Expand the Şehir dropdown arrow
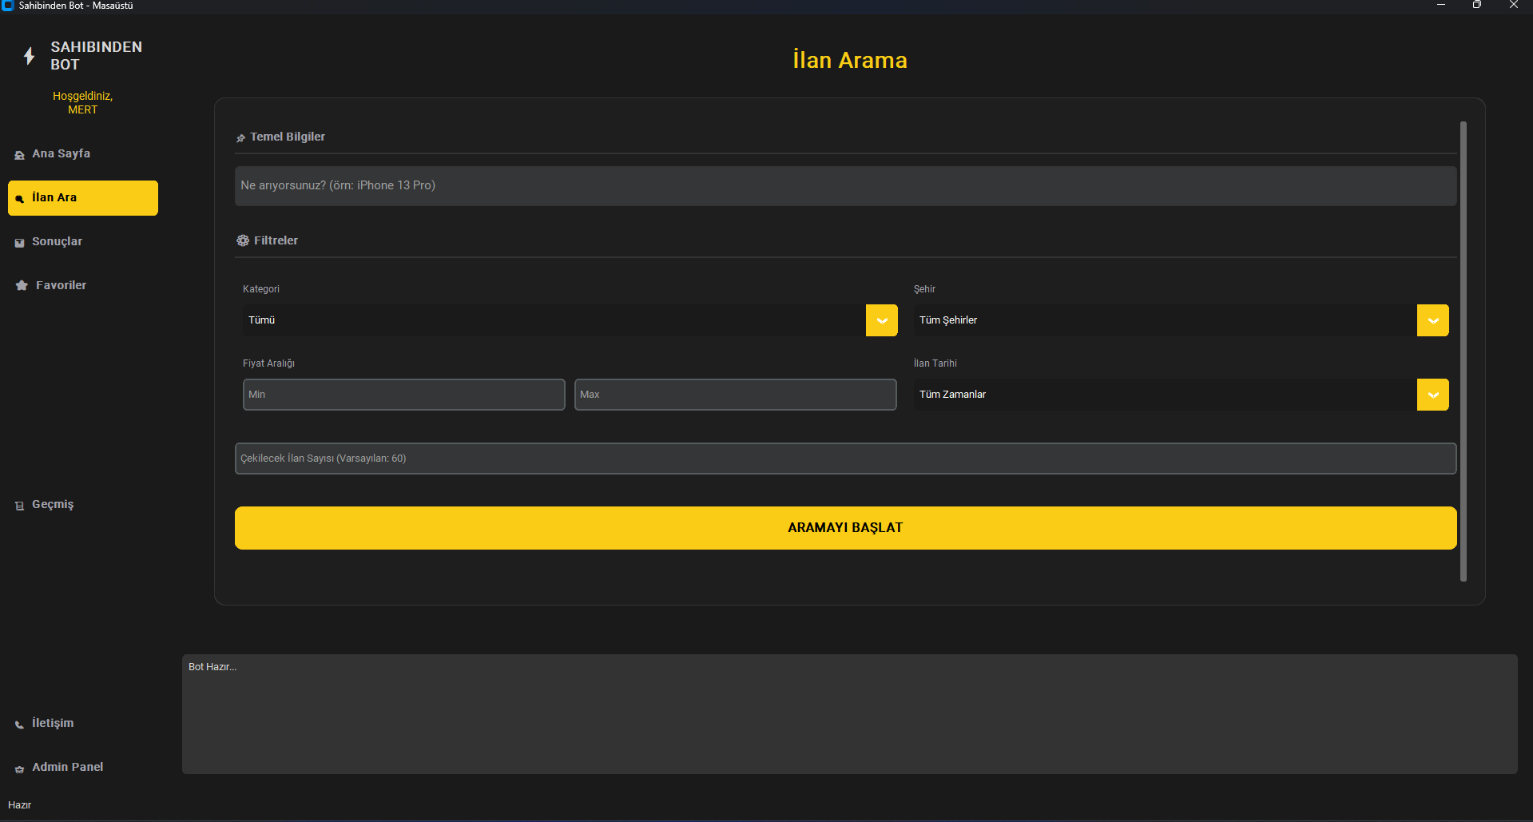 click(1433, 320)
